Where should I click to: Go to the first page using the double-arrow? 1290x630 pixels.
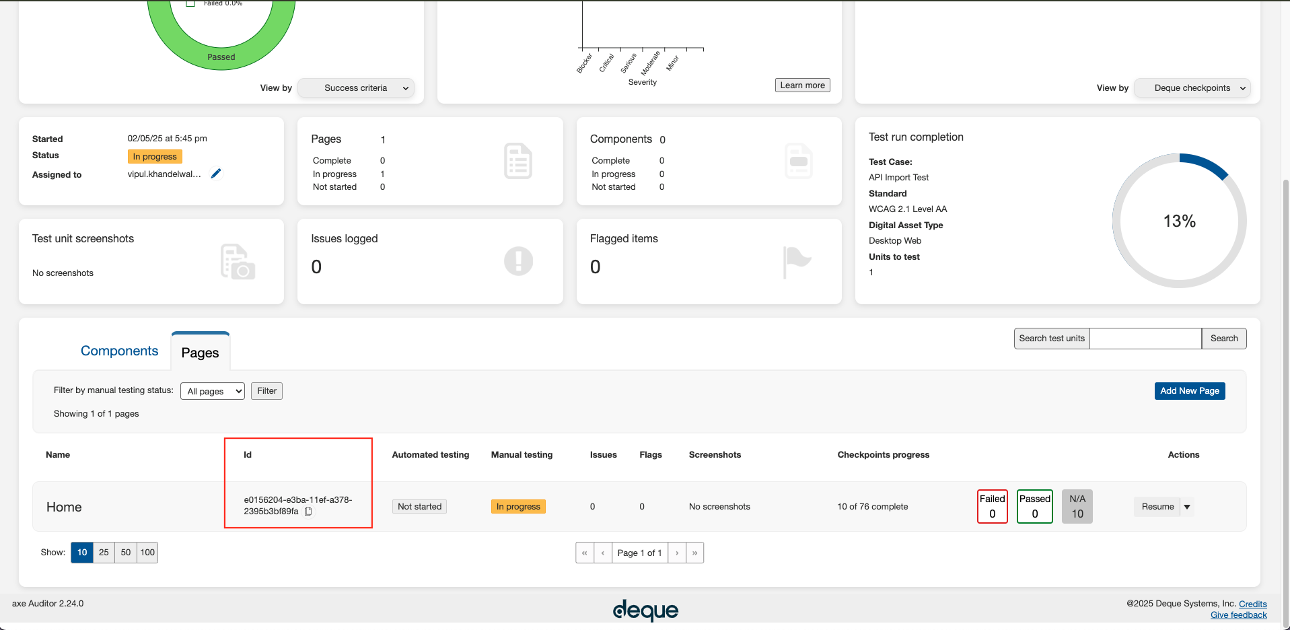[585, 553]
